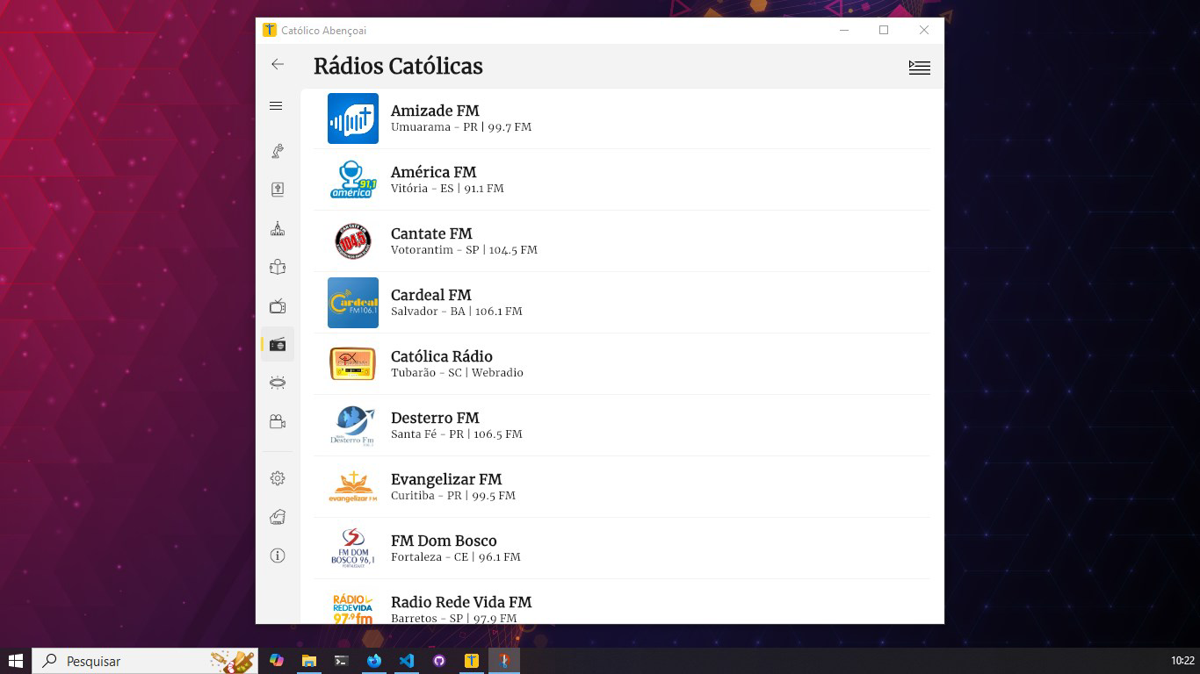The height and width of the screenshot is (674, 1200).
Task: Select the radio icon in sidebar
Action: (x=278, y=344)
